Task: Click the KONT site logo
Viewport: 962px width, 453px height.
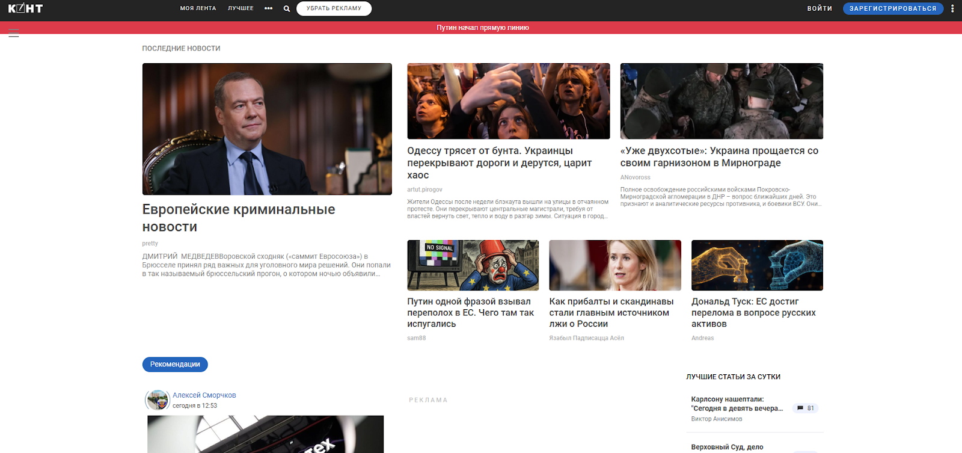Action: 25,8
